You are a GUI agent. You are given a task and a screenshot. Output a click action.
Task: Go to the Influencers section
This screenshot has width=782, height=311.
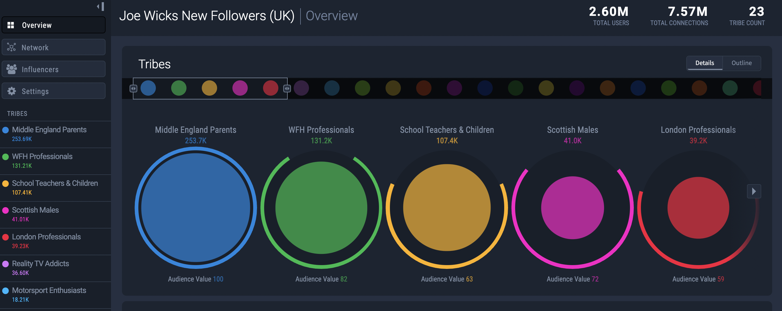coord(53,69)
